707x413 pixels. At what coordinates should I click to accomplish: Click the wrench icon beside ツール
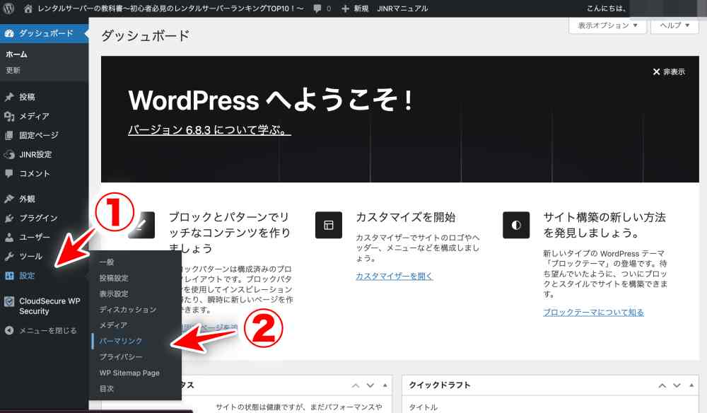(x=9, y=257)
